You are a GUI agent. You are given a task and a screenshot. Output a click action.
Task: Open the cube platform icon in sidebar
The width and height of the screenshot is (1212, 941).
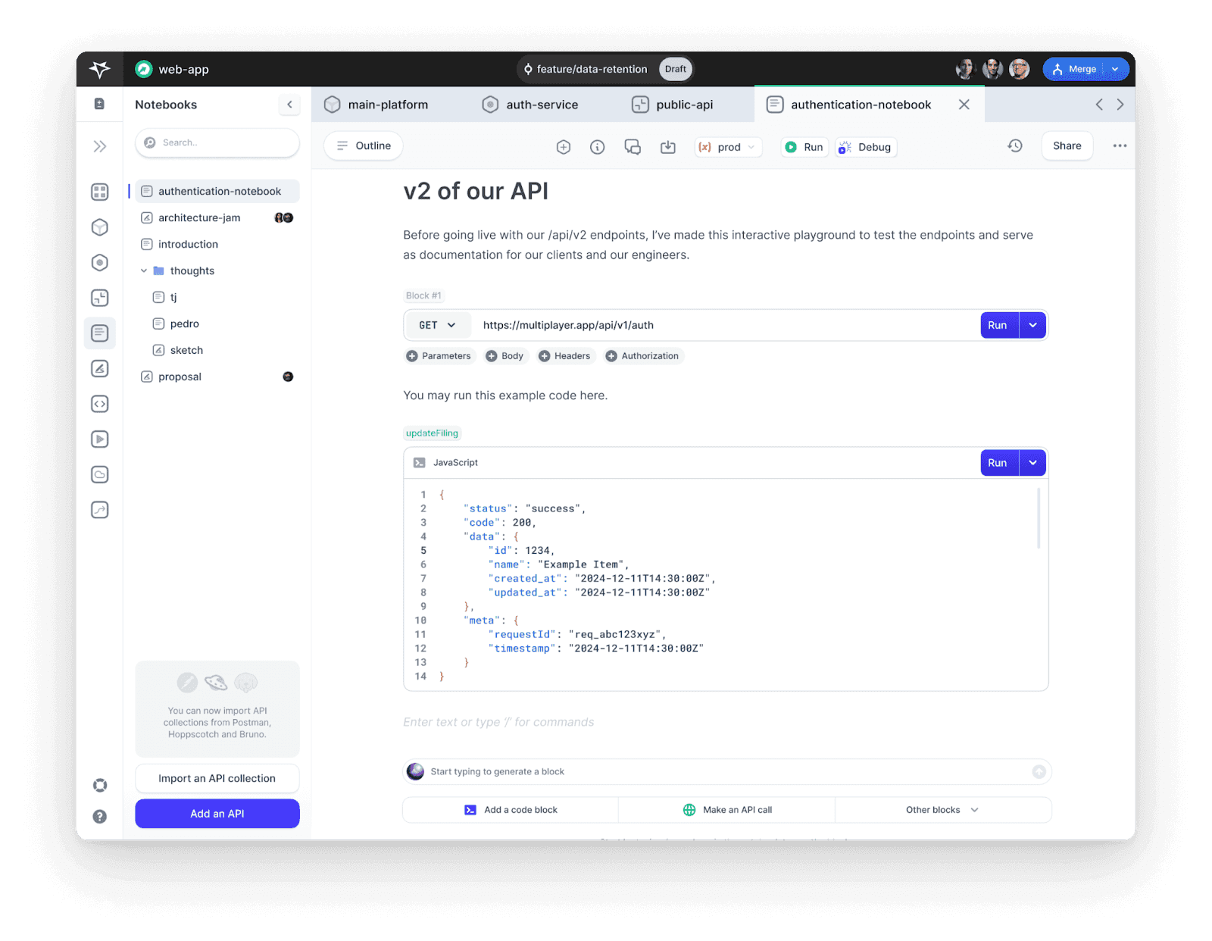(x=99, y=227)
